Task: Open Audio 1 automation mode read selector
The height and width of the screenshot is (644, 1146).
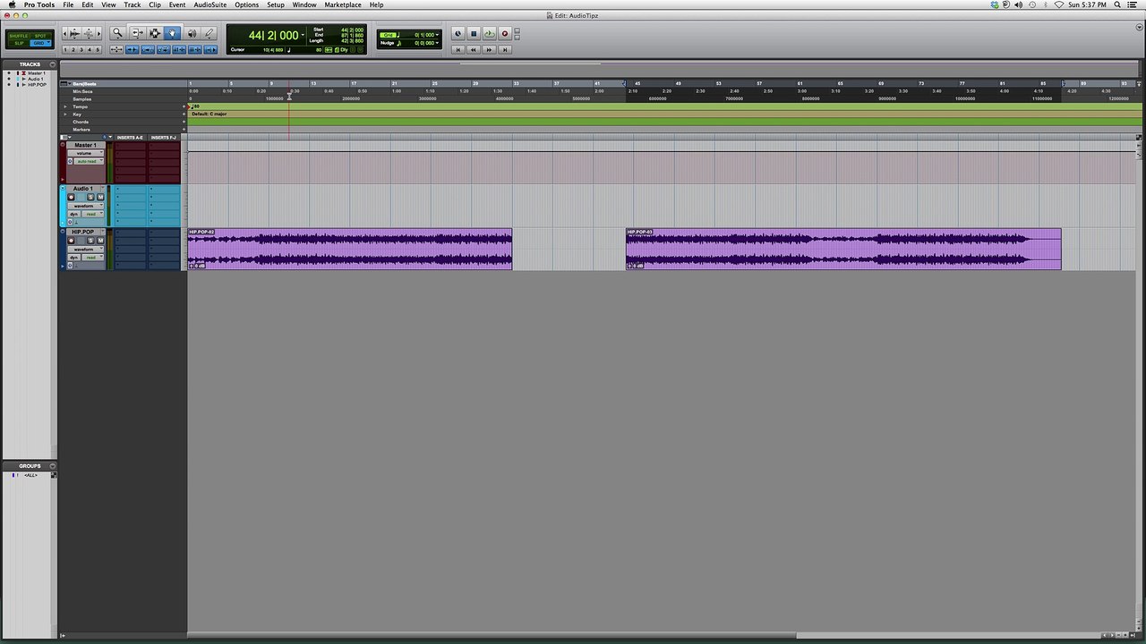Action: (x=93, y=214)
